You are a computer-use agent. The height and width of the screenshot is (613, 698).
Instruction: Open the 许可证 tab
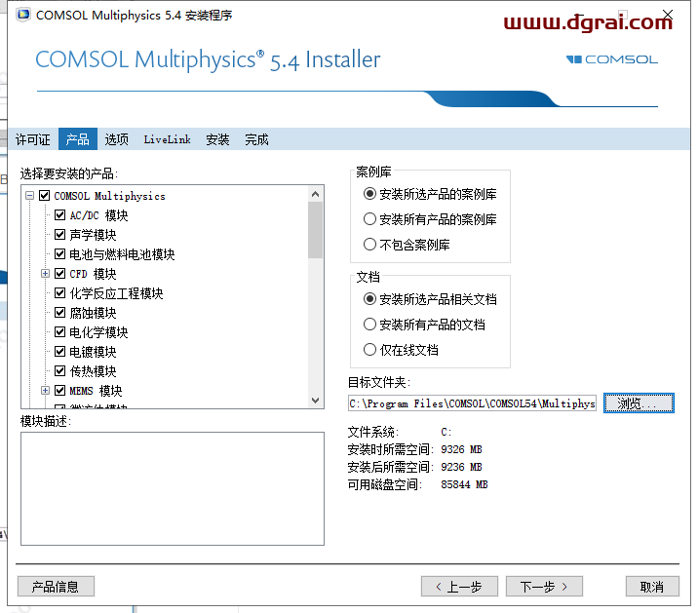32,139
